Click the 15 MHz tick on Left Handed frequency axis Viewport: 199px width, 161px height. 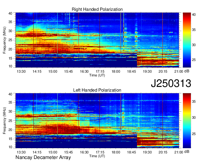pyautogui.click(x=10, y=139)
